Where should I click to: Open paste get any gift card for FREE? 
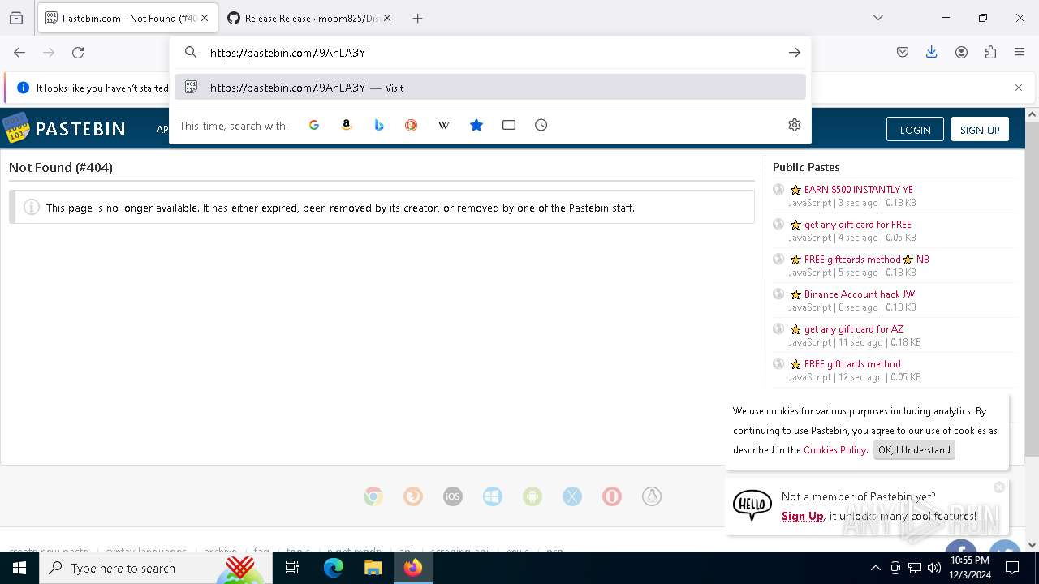(858, 225)
